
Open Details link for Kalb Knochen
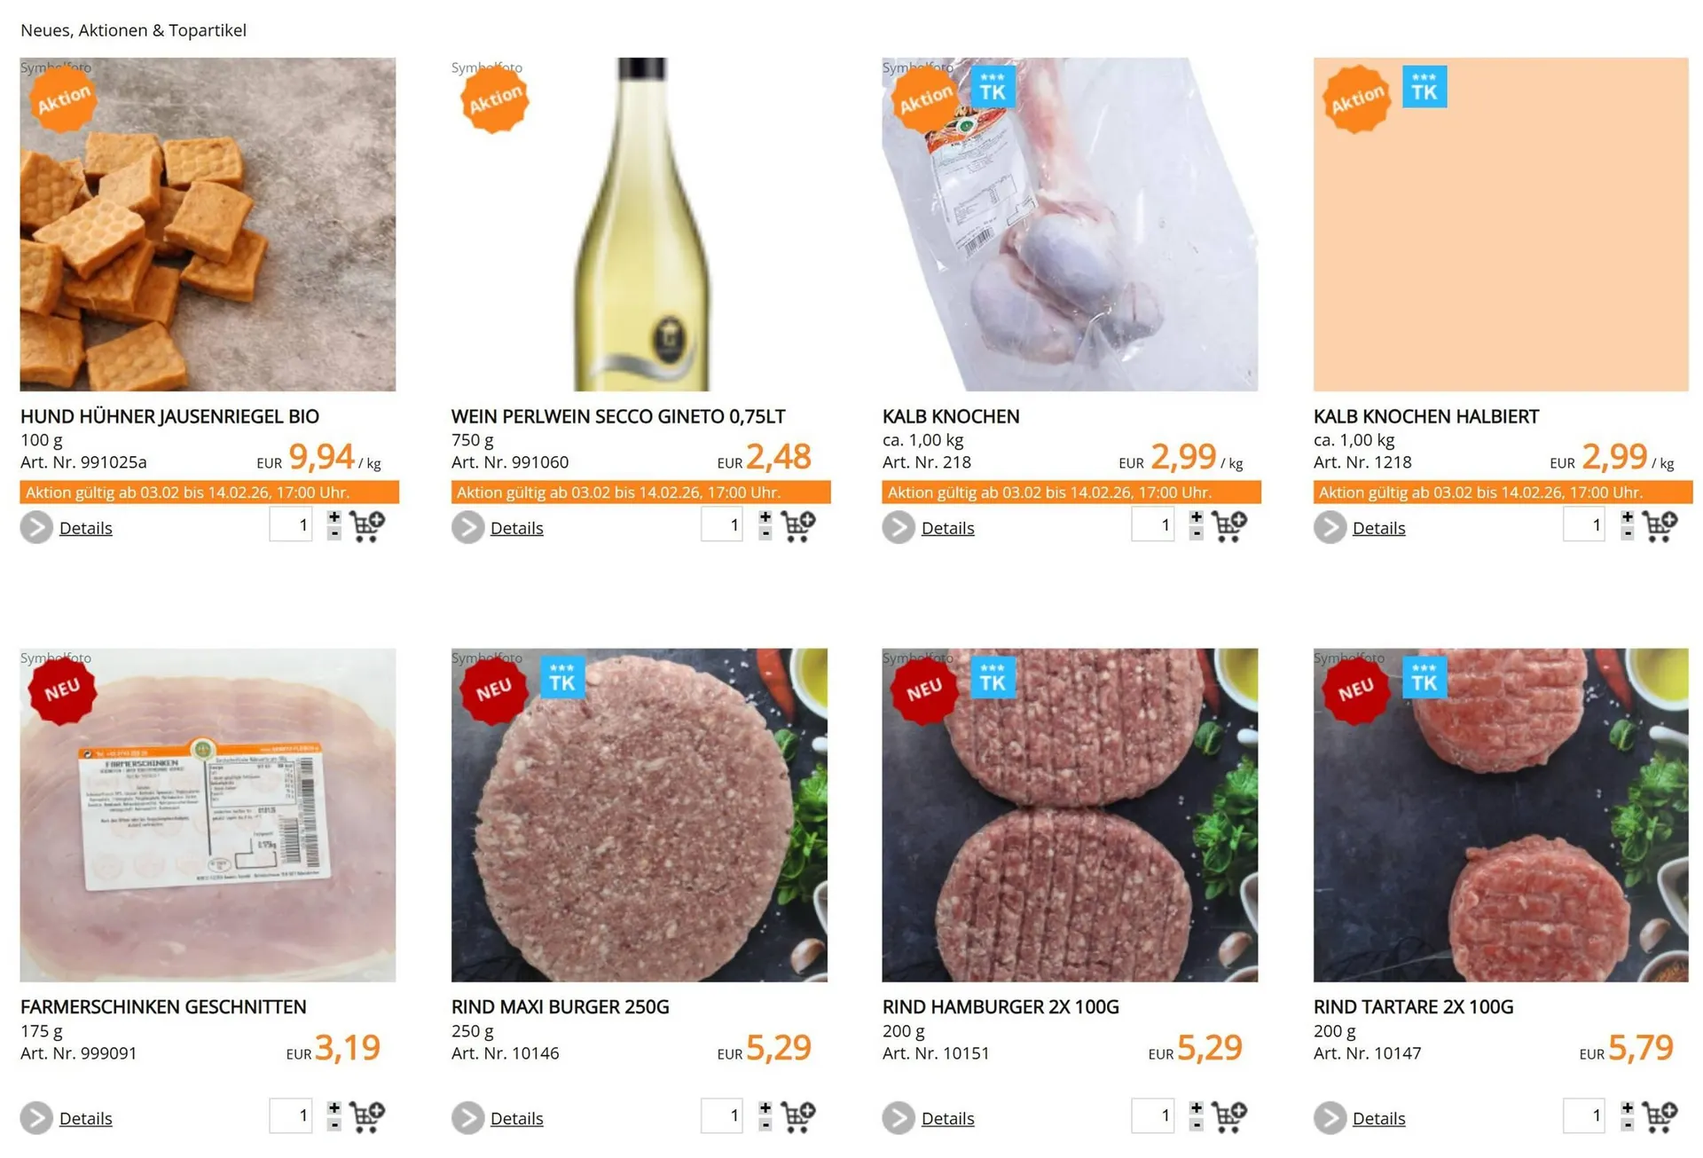pos(947,528)
